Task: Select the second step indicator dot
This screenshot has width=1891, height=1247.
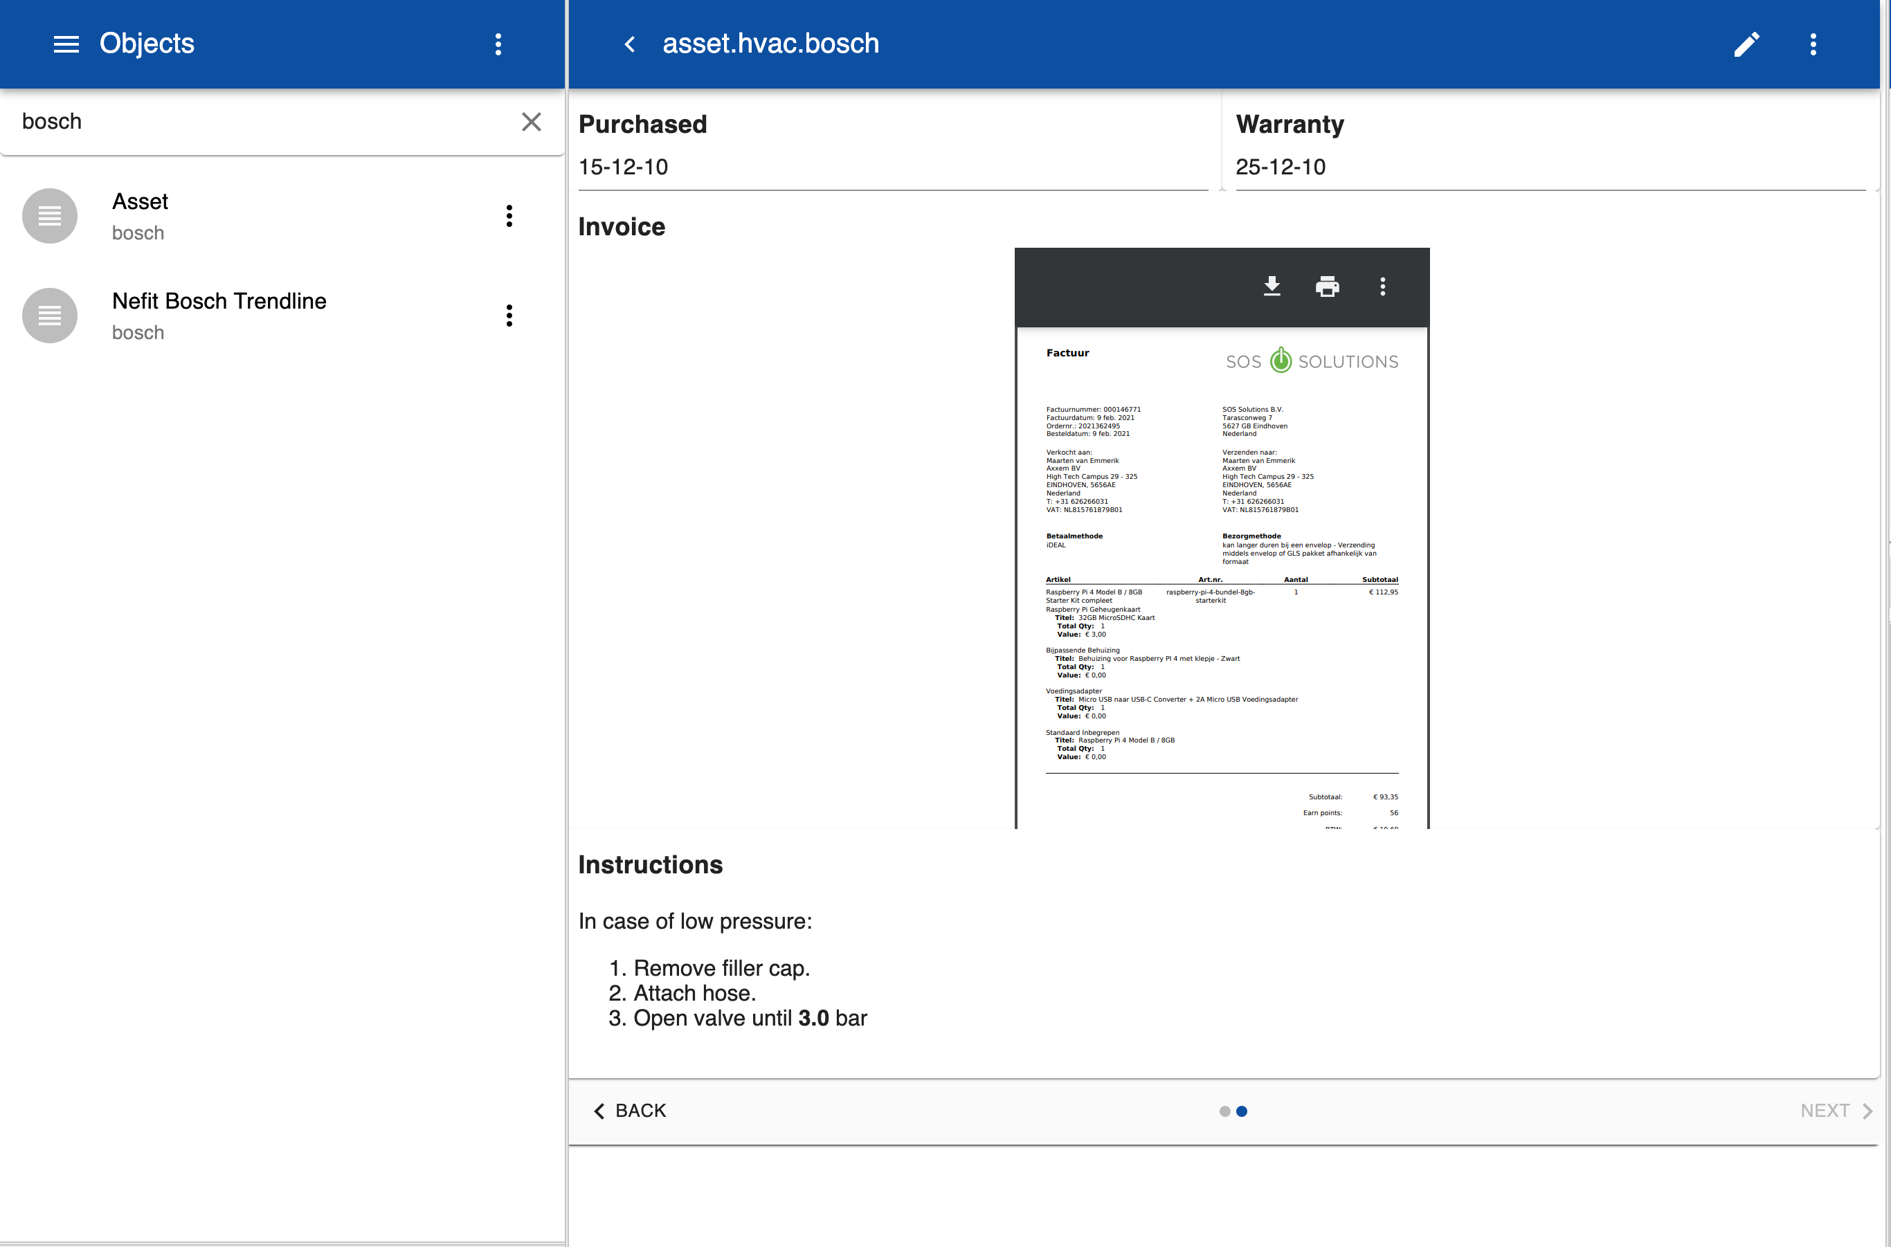Action: point(1242,1111)
